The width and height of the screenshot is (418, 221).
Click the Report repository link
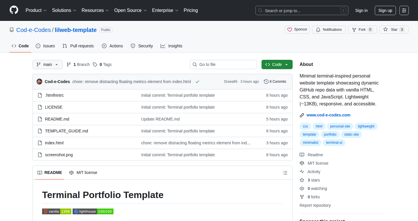pos(315,205)
